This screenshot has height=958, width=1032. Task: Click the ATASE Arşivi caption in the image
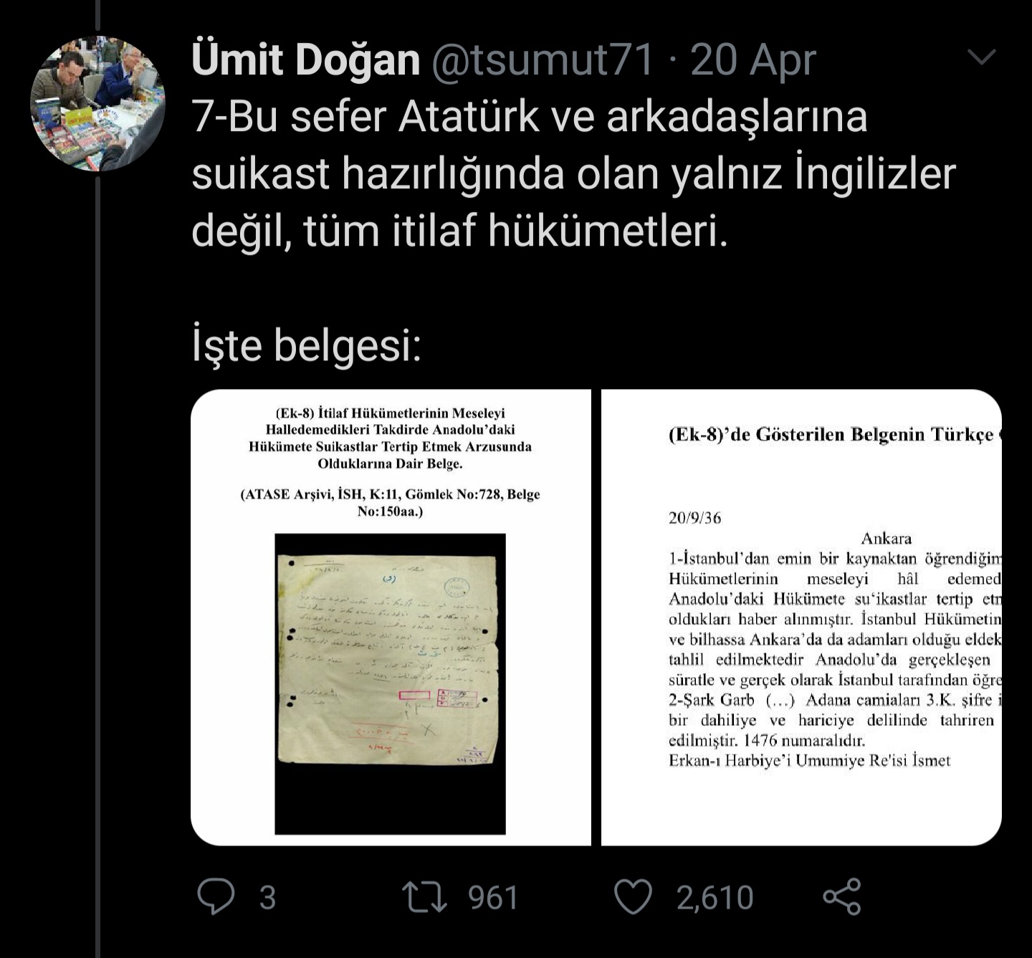tap(391, 503)
